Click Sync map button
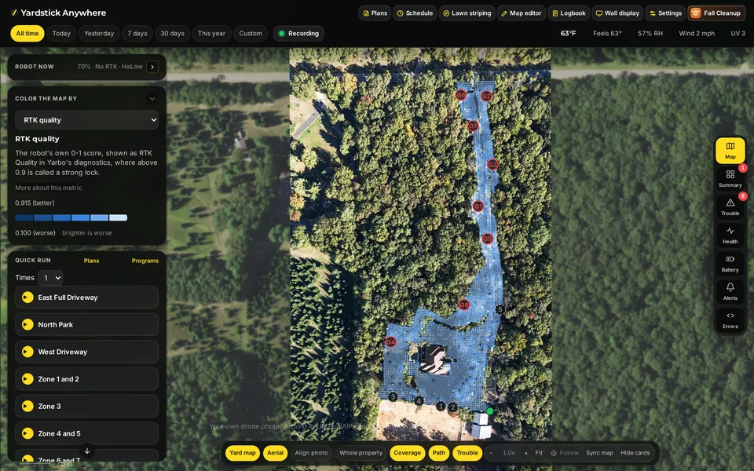This screenshot has width=754, height=471. [x=599, y=453]
